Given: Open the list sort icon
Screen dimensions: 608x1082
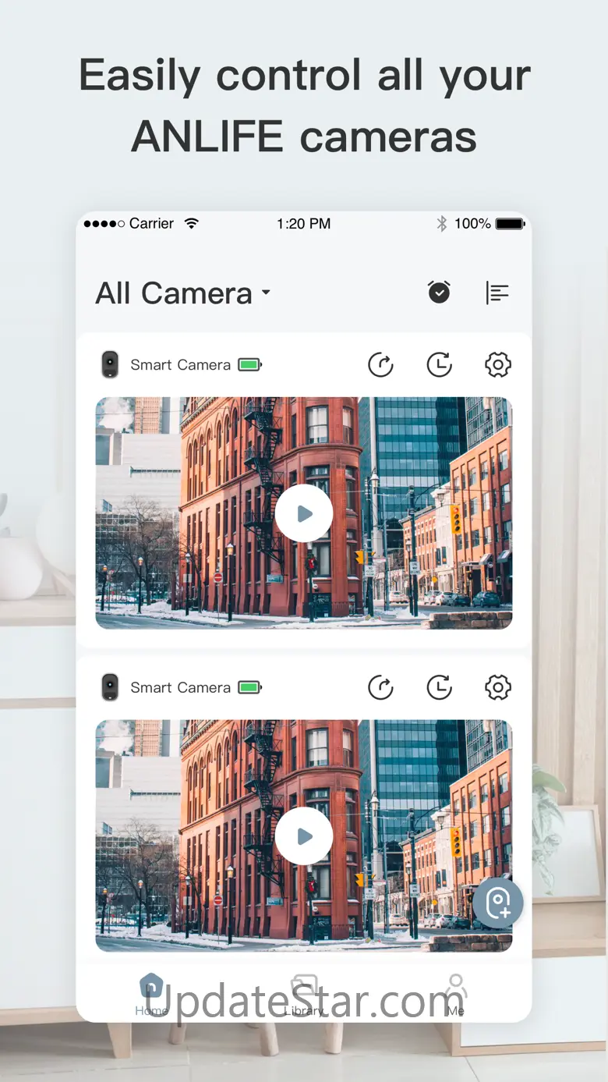Looking at the screenshot, I should pos(497,293).
